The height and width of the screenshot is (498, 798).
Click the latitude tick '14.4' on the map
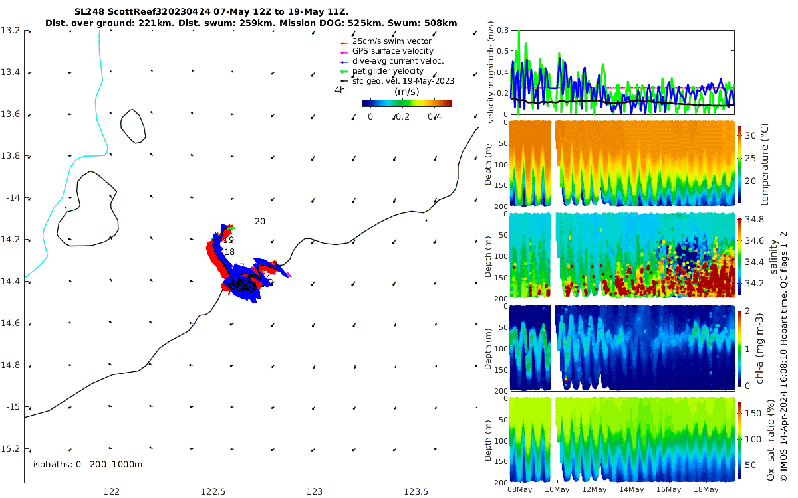point(11,282)
